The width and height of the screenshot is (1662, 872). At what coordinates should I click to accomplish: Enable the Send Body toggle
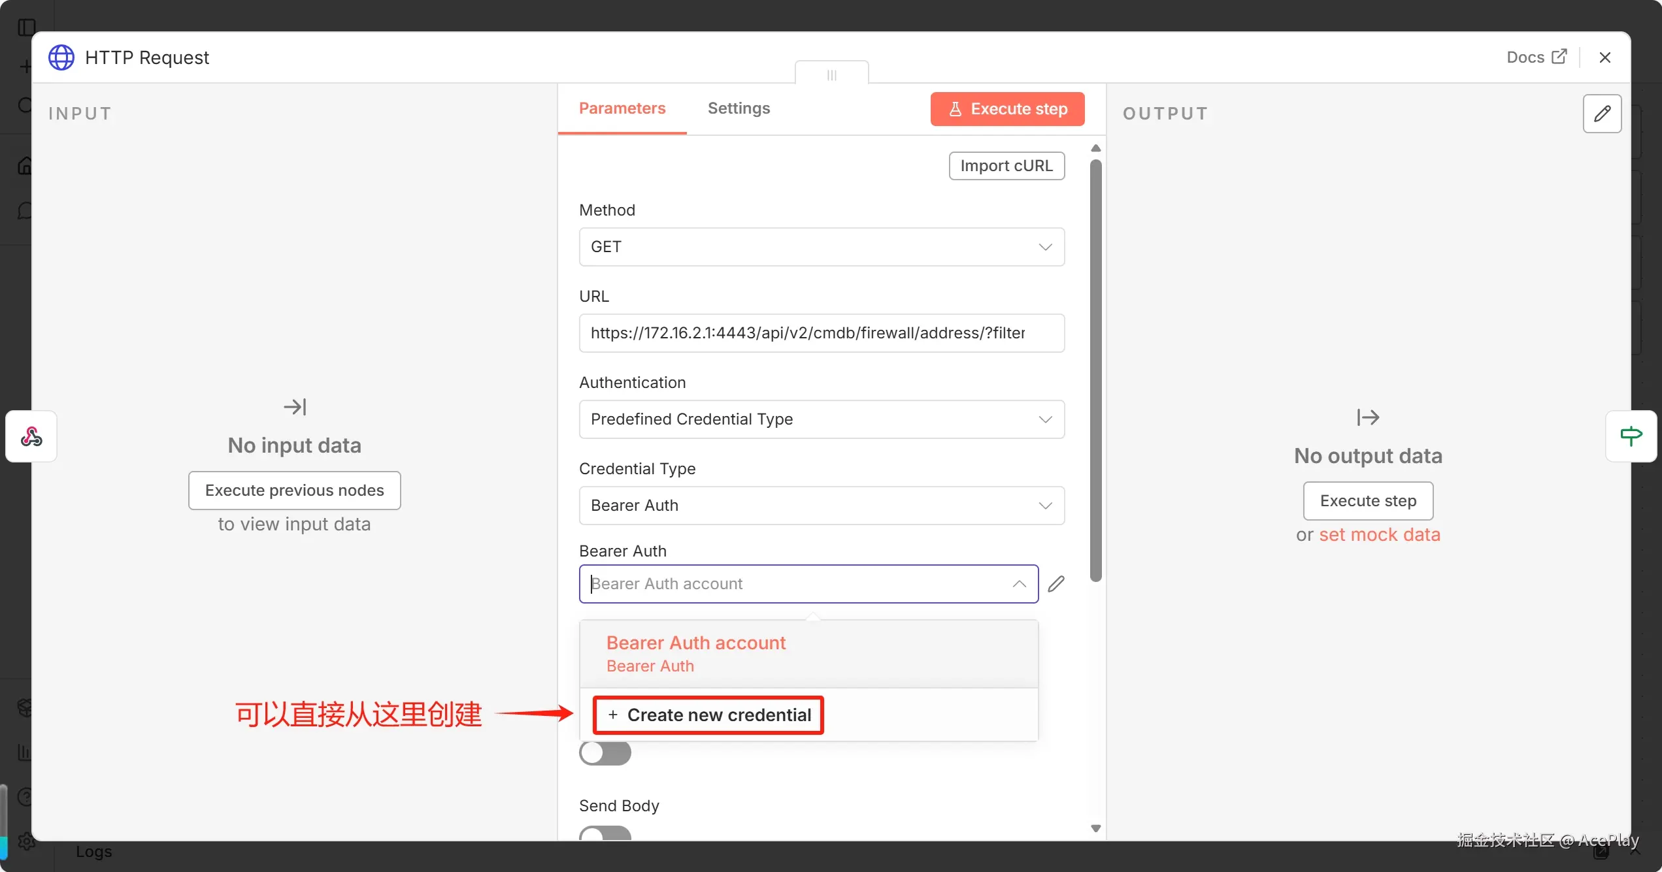(605, 834)
